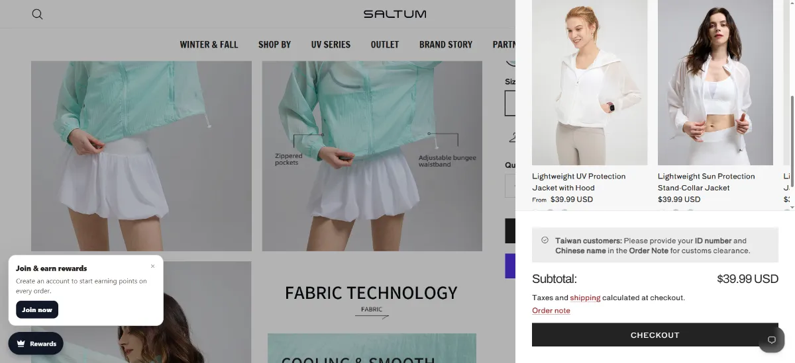Click the $39.99 USD price under Stand-Collar Jacket
The width and height of the screenshot is (795, 363).
[x=679, y=199]
